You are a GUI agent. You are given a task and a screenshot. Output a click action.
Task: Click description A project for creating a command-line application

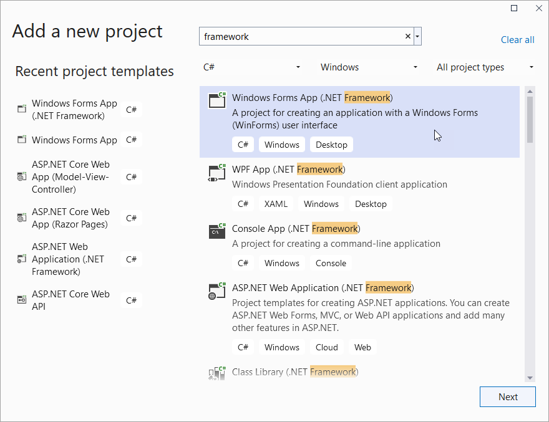point(336,244)
